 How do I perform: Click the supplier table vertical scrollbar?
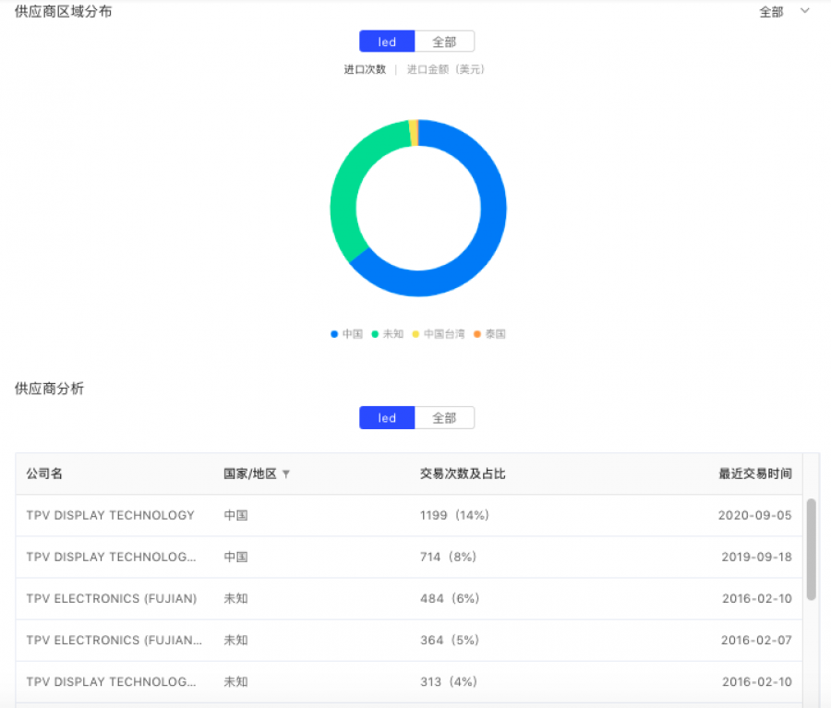[811, 549]
